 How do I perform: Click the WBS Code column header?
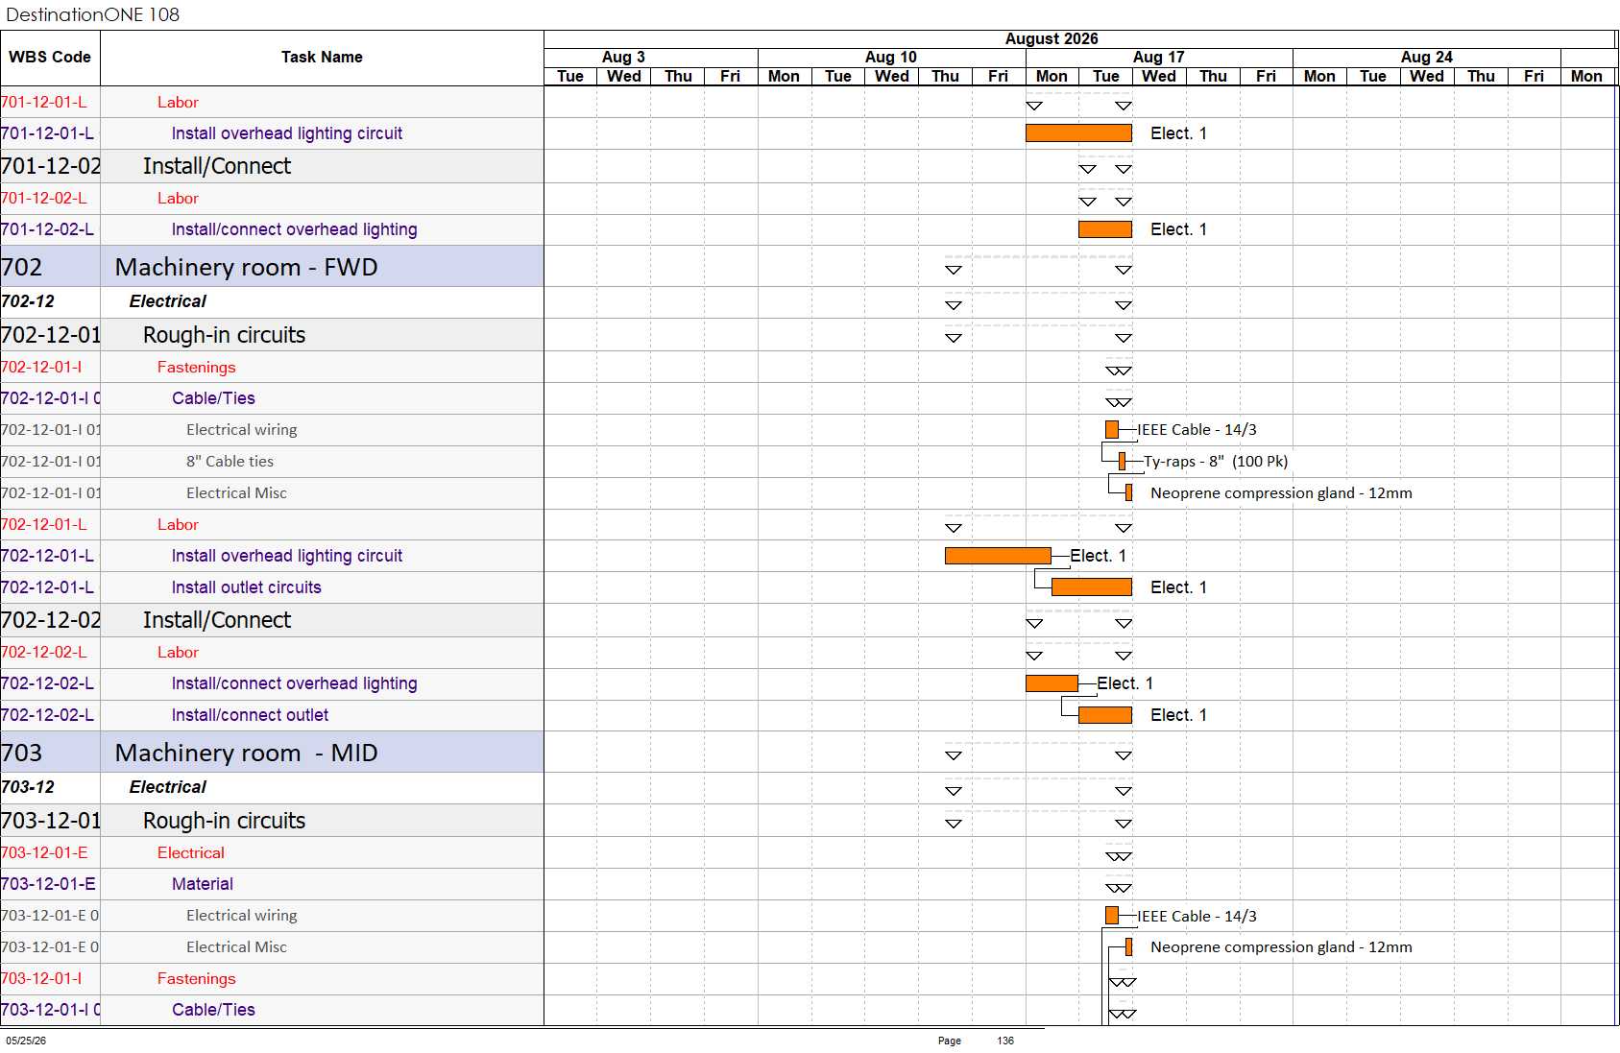click(x=50, y=58)
